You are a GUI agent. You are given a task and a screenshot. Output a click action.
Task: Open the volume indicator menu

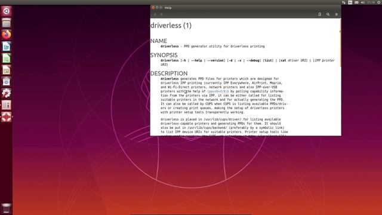363,2
